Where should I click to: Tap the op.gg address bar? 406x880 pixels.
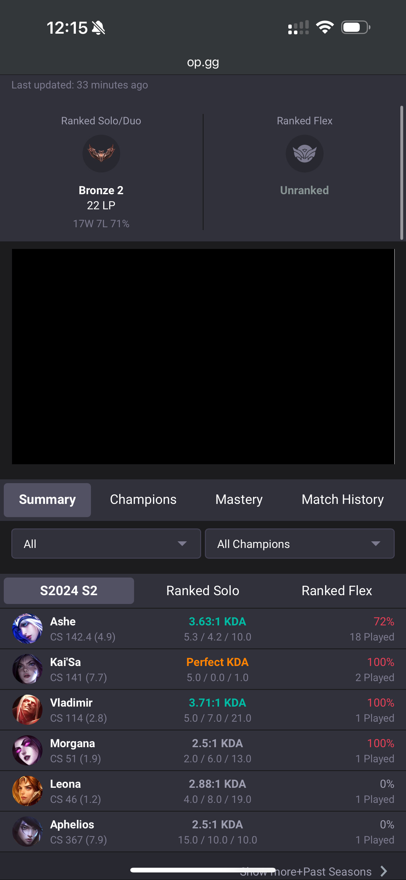(203, 62)
